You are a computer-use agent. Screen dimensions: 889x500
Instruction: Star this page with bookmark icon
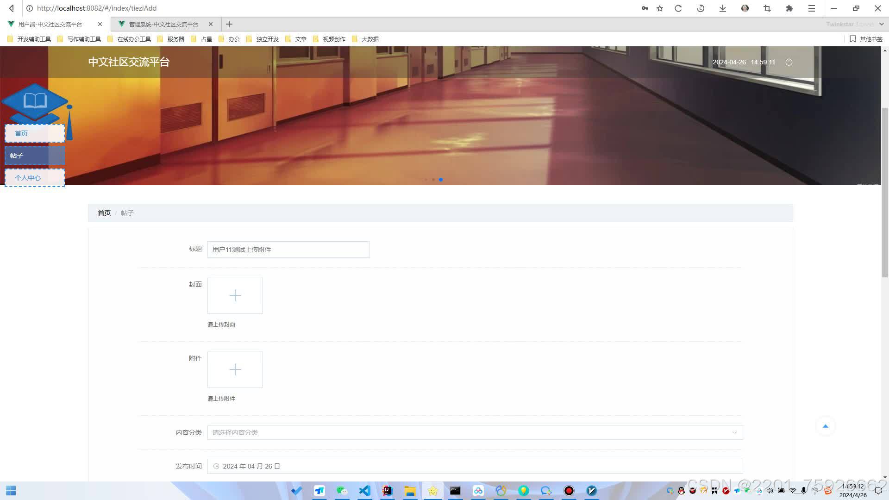(660, 8)
